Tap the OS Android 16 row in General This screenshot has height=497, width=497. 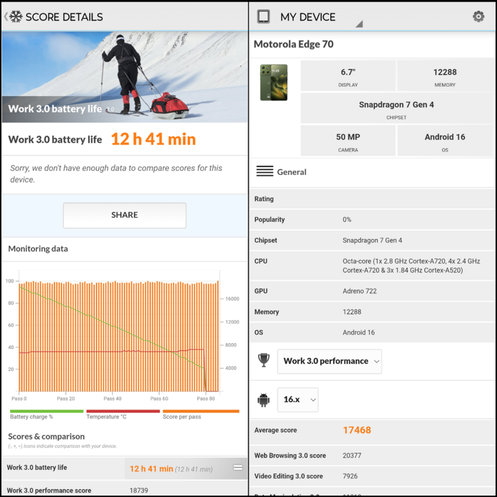pos(372,332)
